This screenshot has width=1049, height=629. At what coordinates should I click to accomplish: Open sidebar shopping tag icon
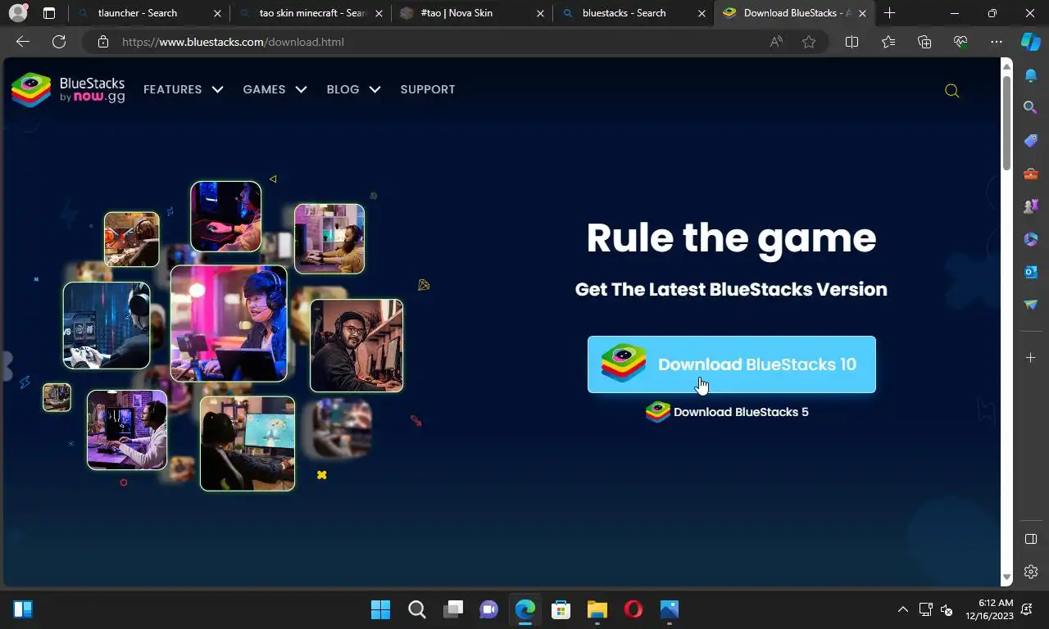pos(1031,141)
